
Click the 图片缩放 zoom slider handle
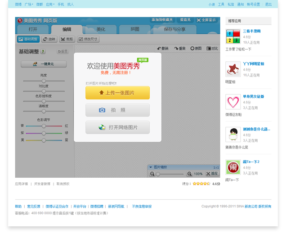[x=158, y=174]
